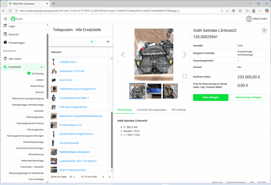Click the parts search input field
Viewport: 271px width, 185px height.
click(70, 42)
